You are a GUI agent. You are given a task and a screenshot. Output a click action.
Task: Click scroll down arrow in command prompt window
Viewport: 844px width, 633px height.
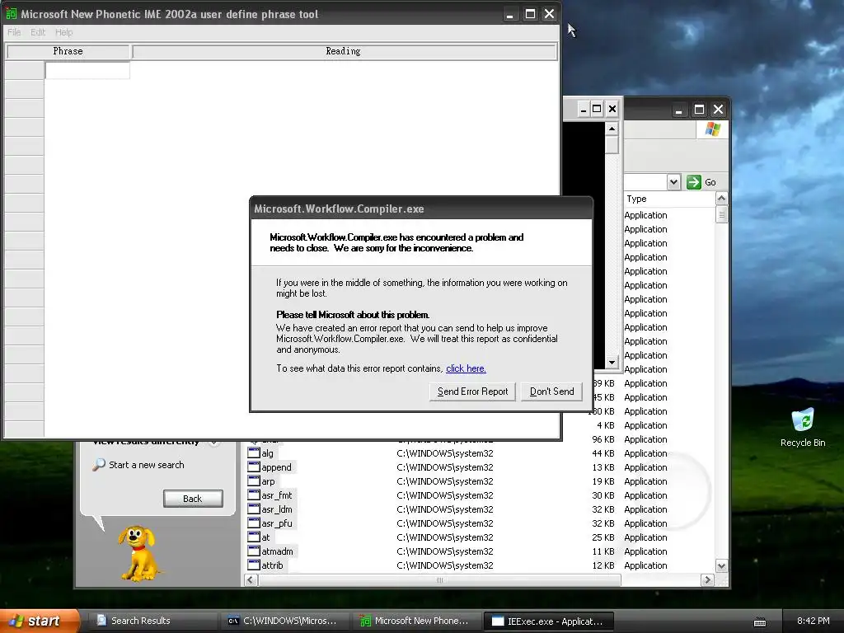pyautogui.click(x=612, y=363)
